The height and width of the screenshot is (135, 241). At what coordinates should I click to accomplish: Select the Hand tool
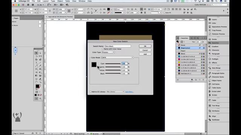pos(37,82)
